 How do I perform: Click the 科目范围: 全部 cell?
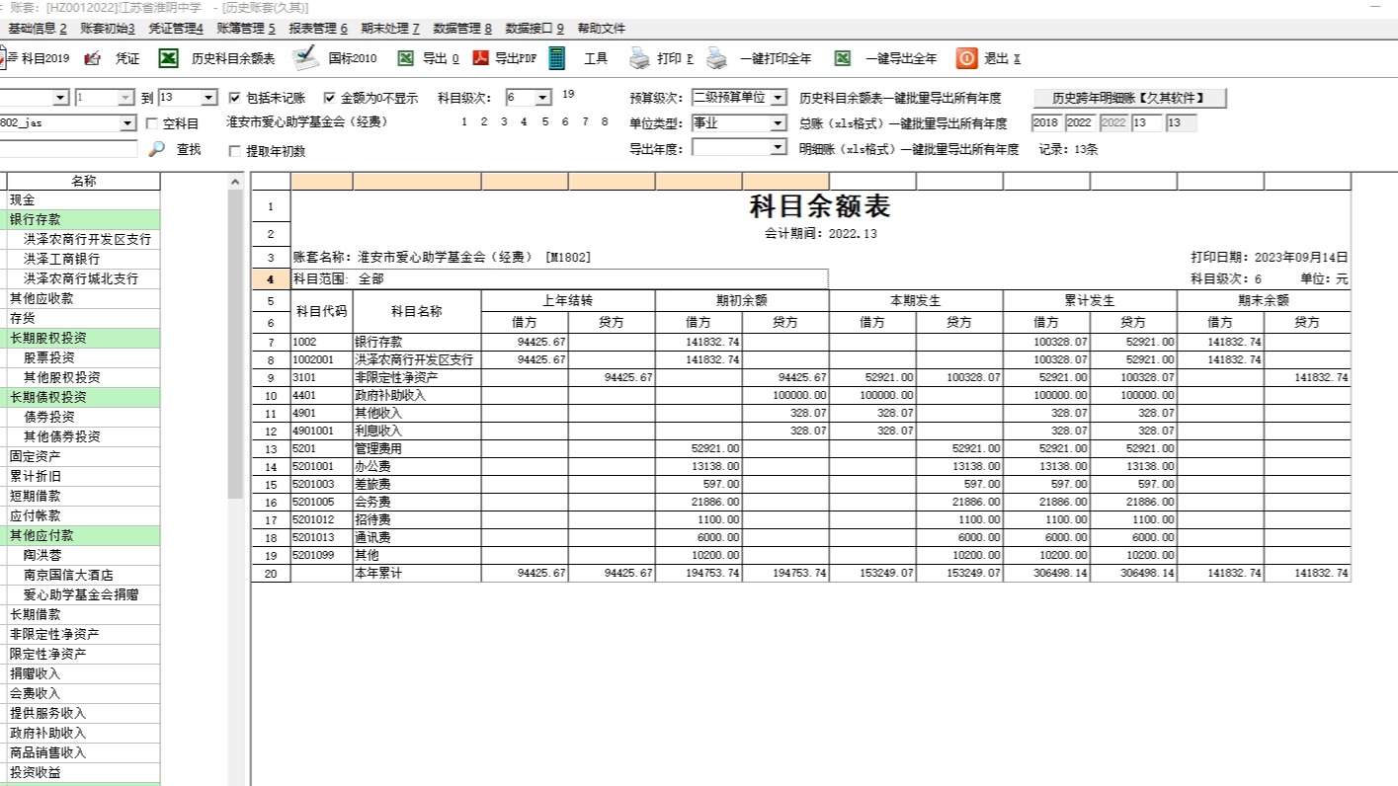click(560, 279)
